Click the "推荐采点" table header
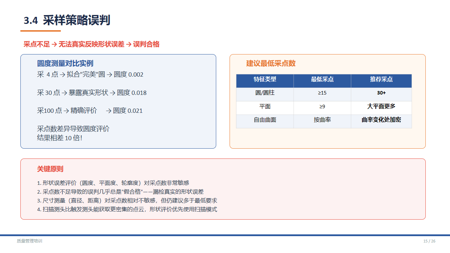Viewport: 450px width, 253px height. pos(381,79)
